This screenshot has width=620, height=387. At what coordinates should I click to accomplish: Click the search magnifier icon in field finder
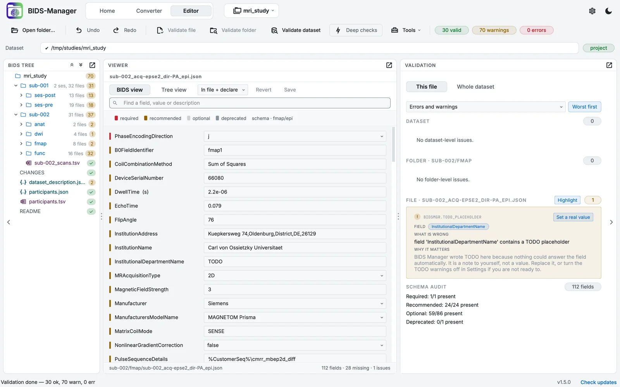[x=115, y=103]
